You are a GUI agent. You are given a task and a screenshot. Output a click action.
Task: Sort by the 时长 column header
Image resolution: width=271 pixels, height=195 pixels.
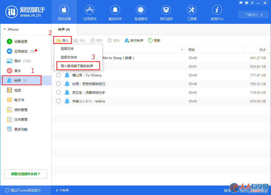pyautogui.click(x=192, y=50)
